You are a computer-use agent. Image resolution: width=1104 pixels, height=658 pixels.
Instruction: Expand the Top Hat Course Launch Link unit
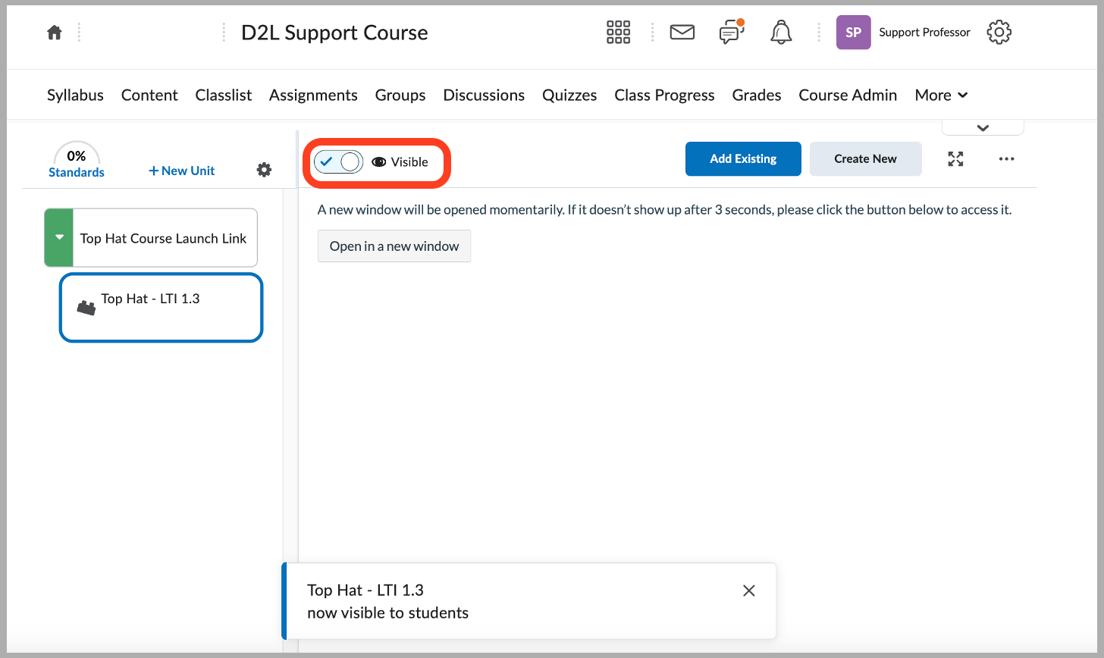pos(58,237)
